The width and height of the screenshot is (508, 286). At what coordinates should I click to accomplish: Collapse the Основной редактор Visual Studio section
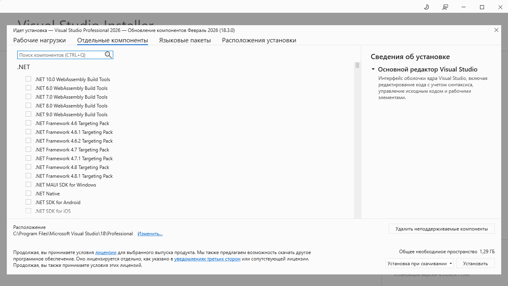[373, 70]
